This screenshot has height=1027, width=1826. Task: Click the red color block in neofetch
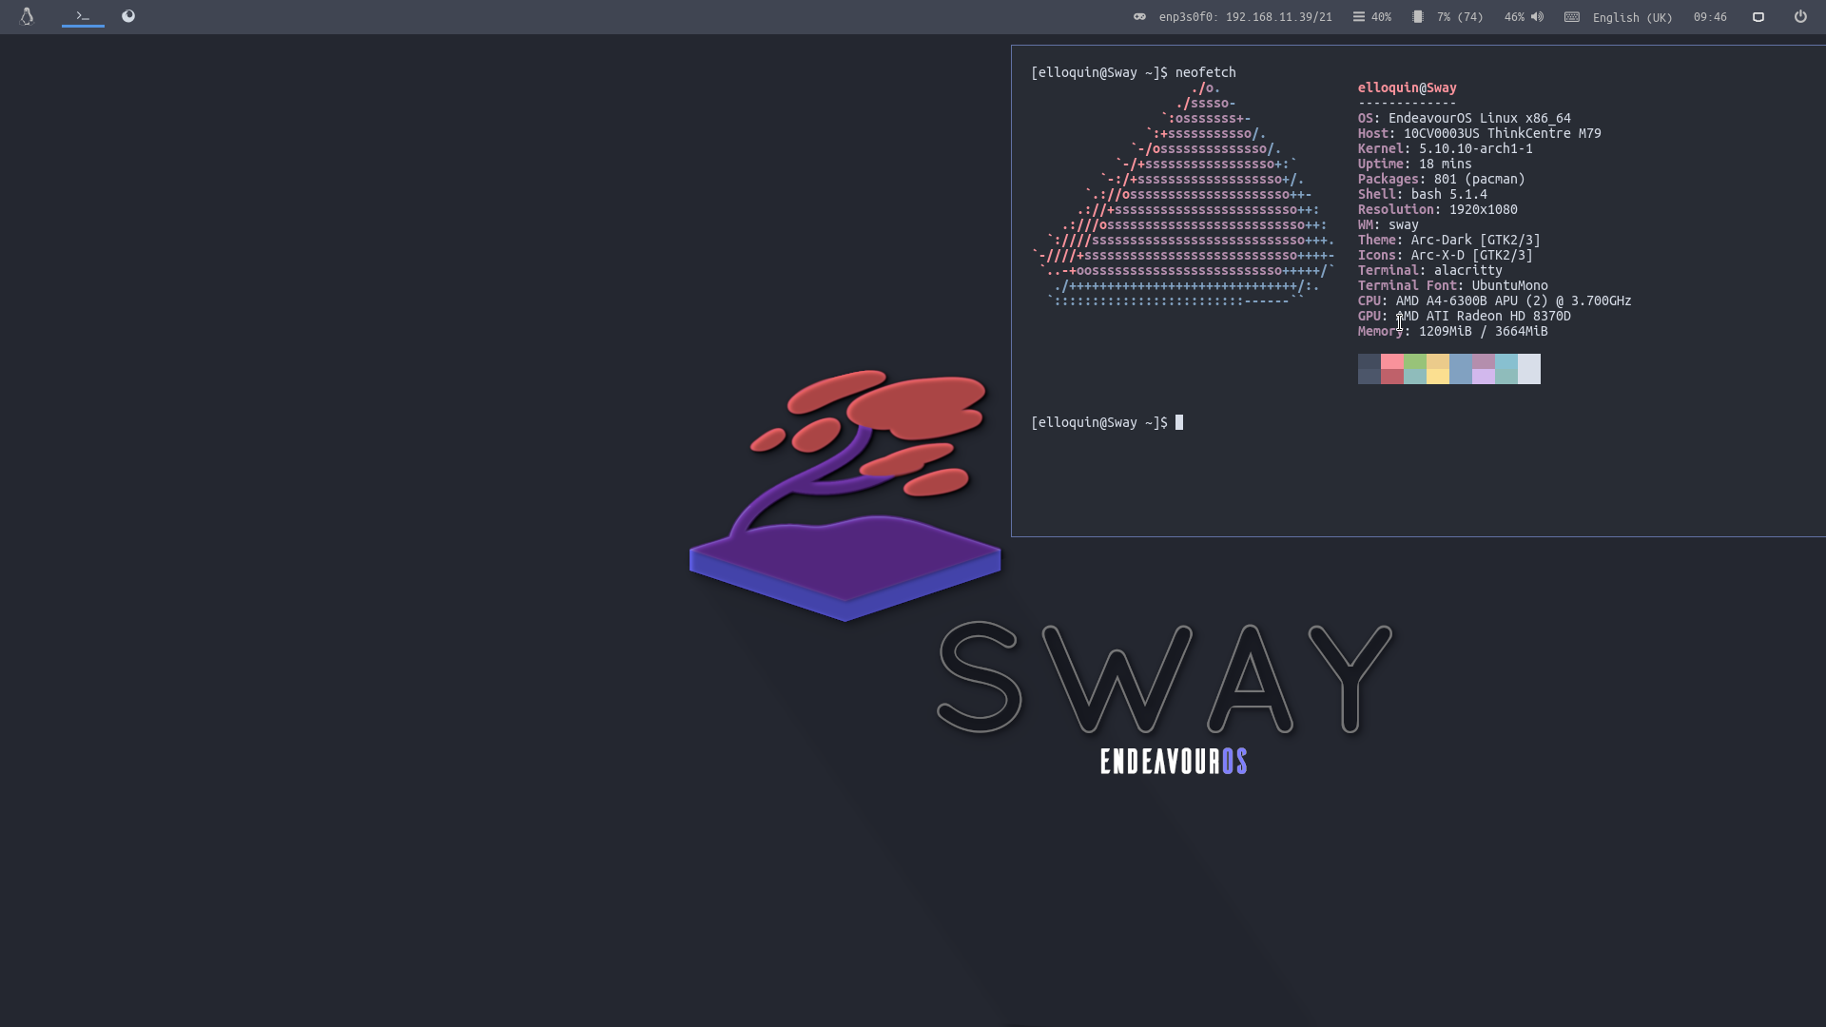pyautogui.click(x=1392, y=369)
